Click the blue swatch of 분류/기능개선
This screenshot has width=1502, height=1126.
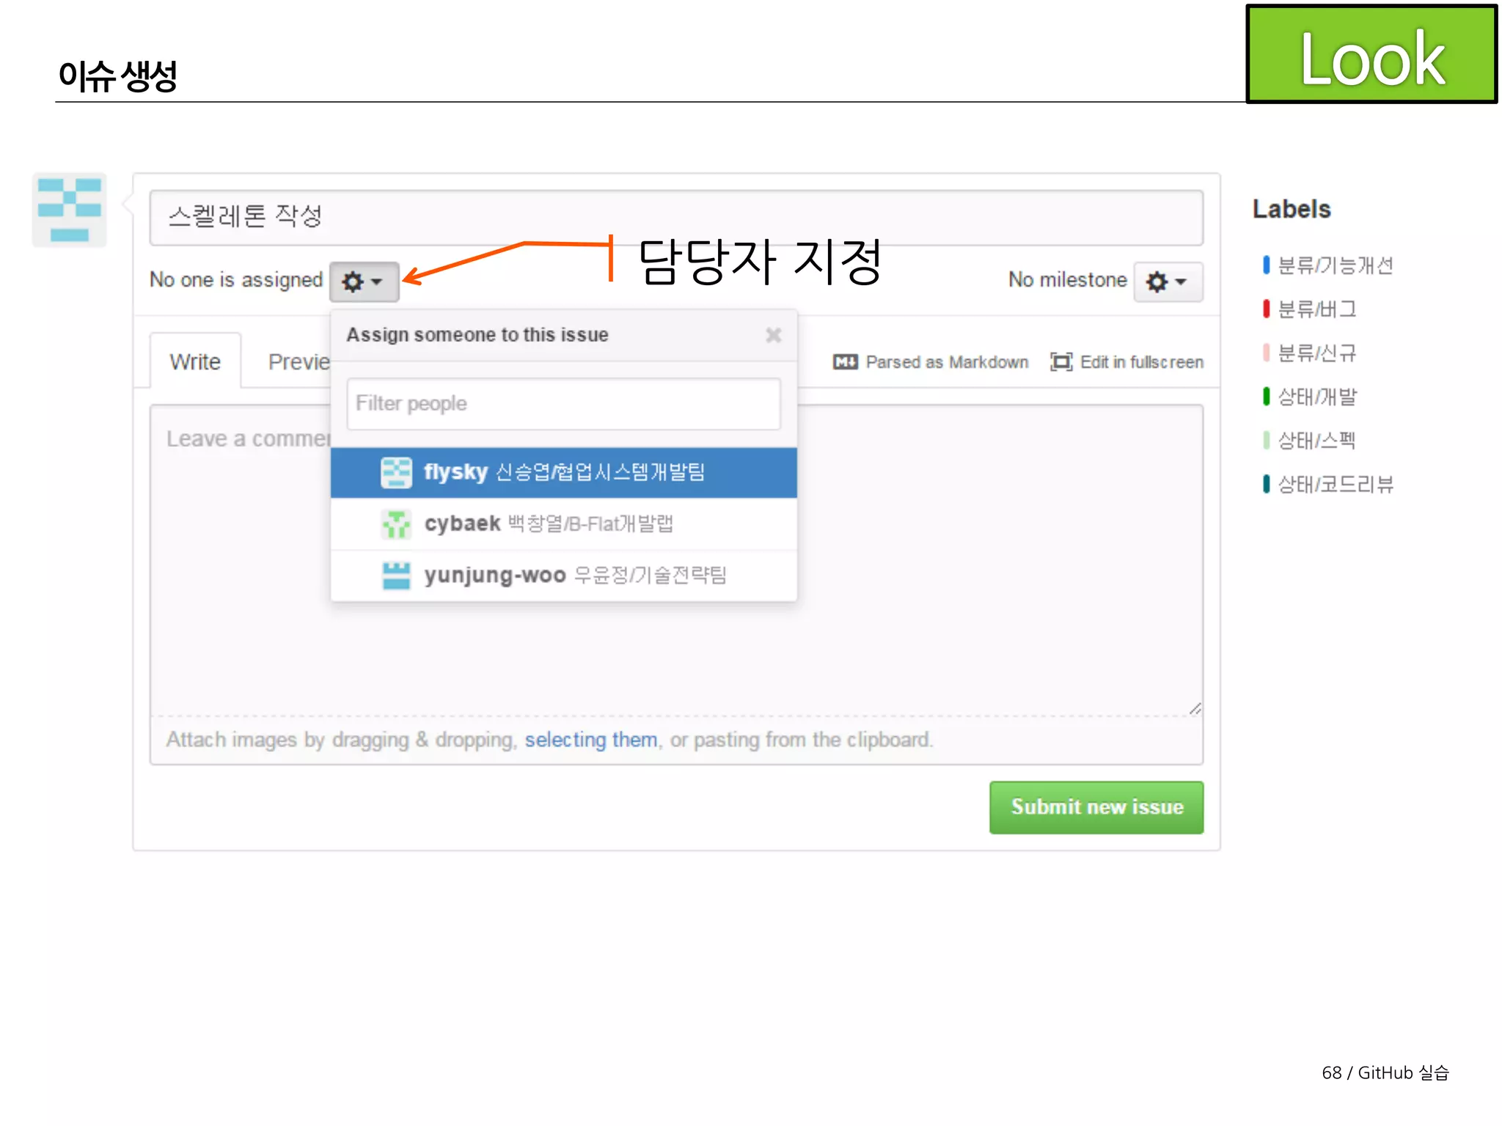click(x=1266, y=265)
